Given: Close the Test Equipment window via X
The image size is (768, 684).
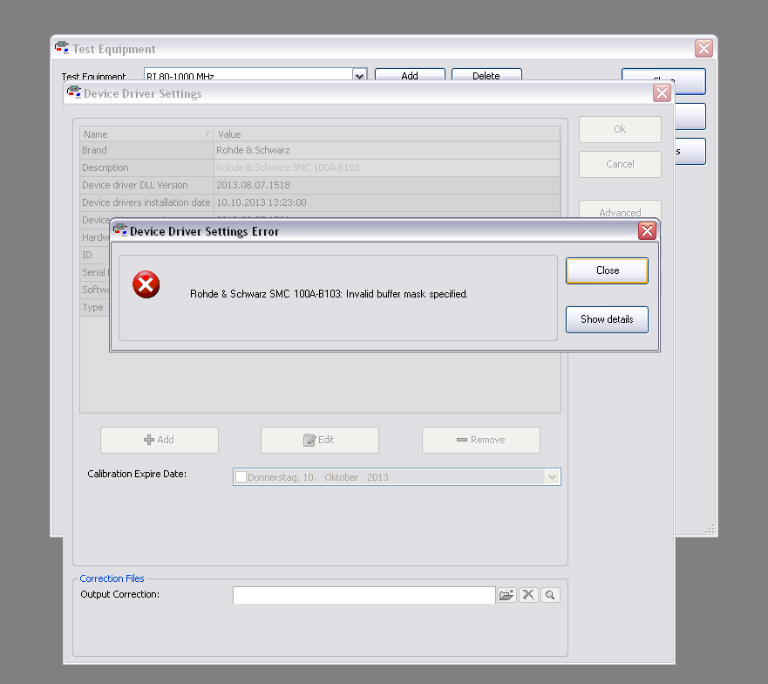Looking at the screenshot, I should coord(703,48).
